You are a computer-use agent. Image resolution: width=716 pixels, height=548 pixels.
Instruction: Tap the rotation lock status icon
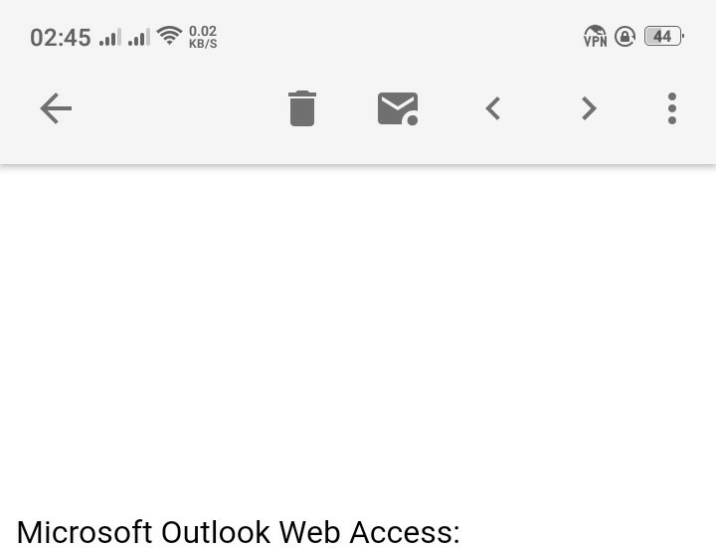625,36
